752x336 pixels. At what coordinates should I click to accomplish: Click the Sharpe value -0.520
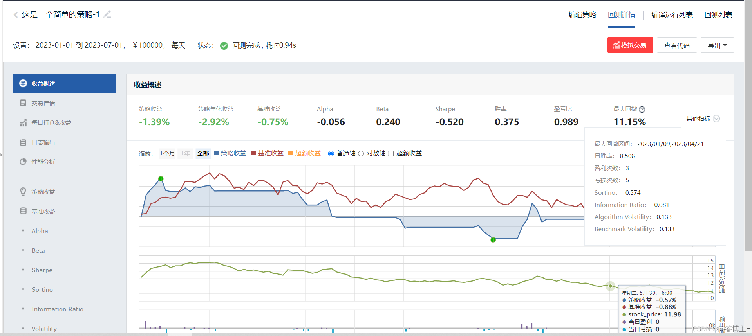click(450, 122)
